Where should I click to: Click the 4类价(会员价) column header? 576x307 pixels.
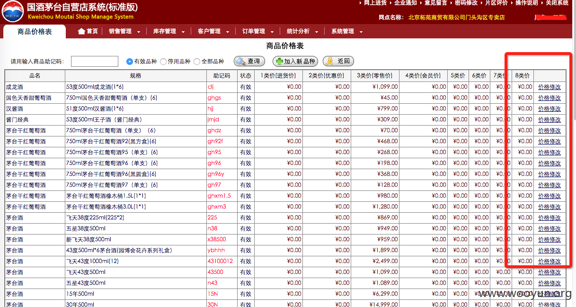[423, 76]
